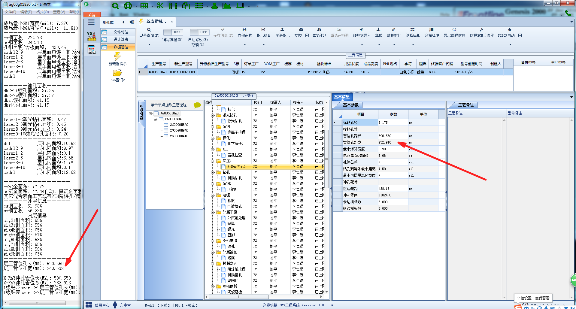Viewport: 576px width, 309px height.
Task: Collapse the AG00G018A0 structure tree root
Action: point(151,114)
